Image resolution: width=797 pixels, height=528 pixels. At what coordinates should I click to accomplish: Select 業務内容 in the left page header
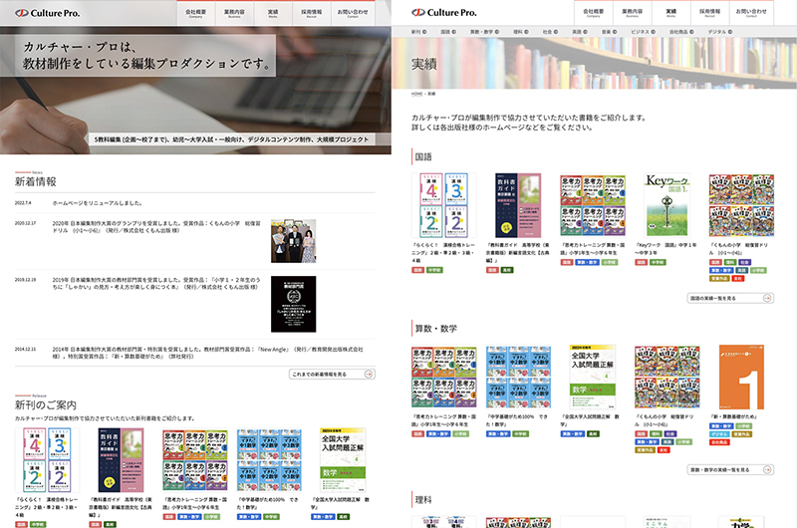(x=235, y=13)
